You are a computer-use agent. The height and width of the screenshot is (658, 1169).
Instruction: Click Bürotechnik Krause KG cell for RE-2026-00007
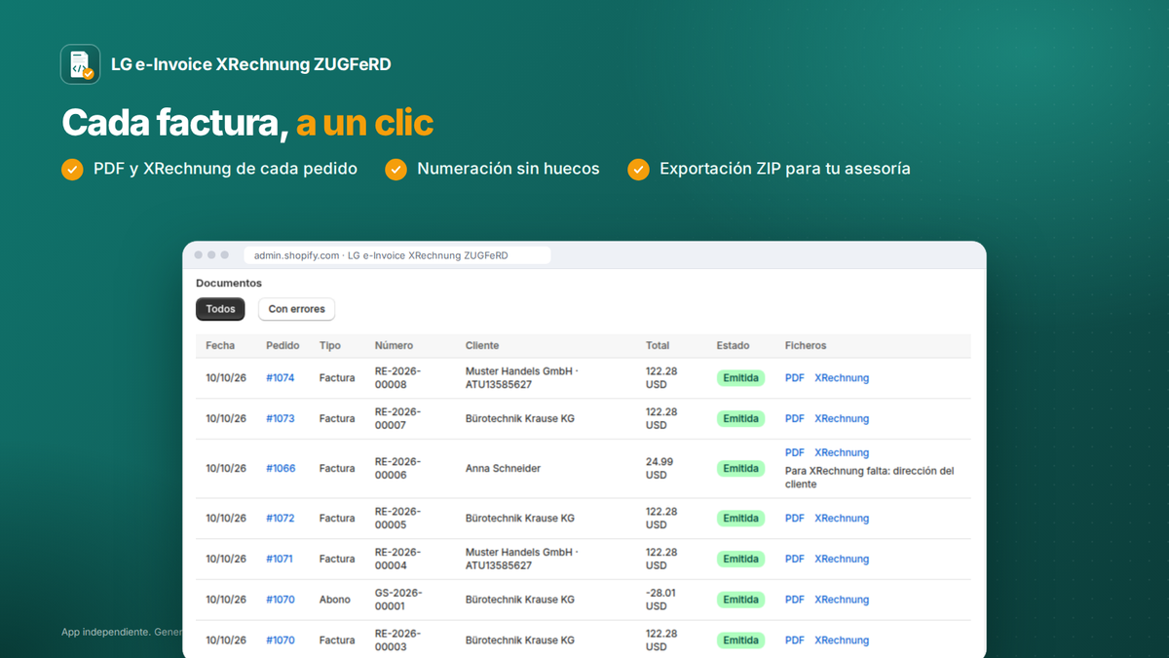[x=520, y=419]
